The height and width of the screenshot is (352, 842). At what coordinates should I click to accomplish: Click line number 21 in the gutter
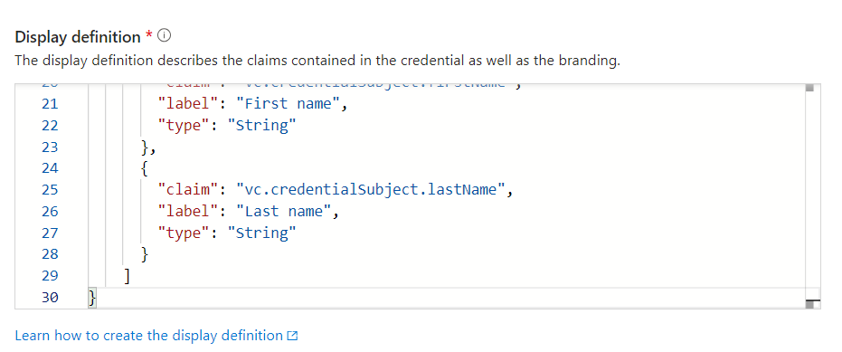point(50,104)
